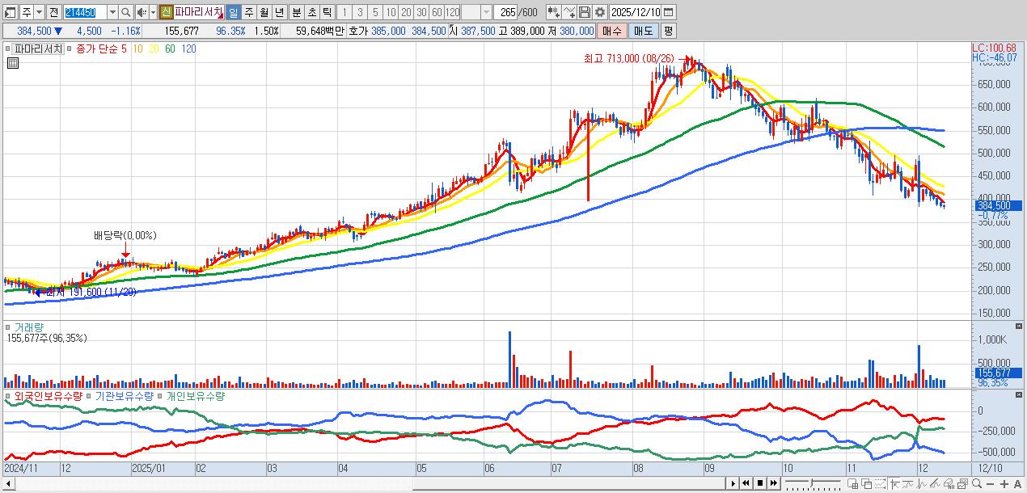Click the 파마리서치 stock name button

pyautogui.click(x=198, y=13)
